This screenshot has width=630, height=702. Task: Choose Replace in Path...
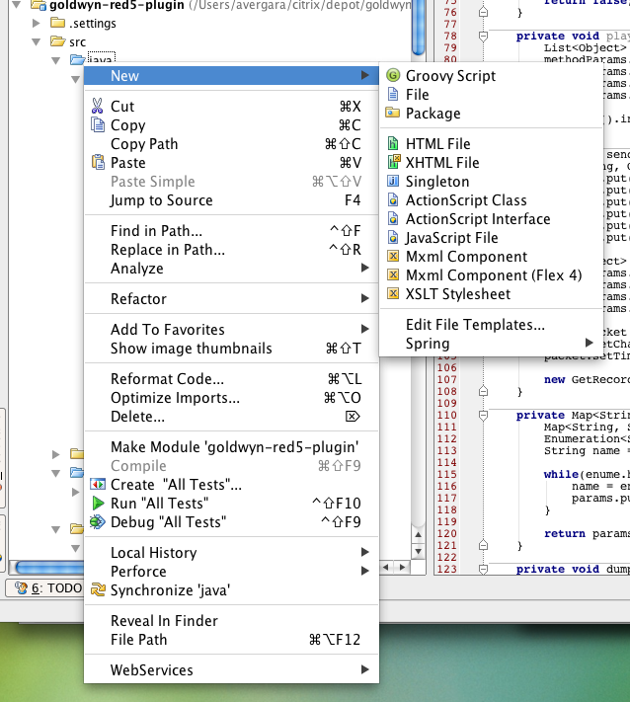pyautogui.click(x=231, y=250)
